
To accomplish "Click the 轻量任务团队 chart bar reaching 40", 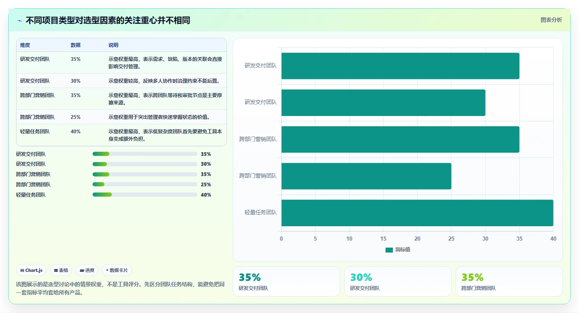I will point(417,213).
